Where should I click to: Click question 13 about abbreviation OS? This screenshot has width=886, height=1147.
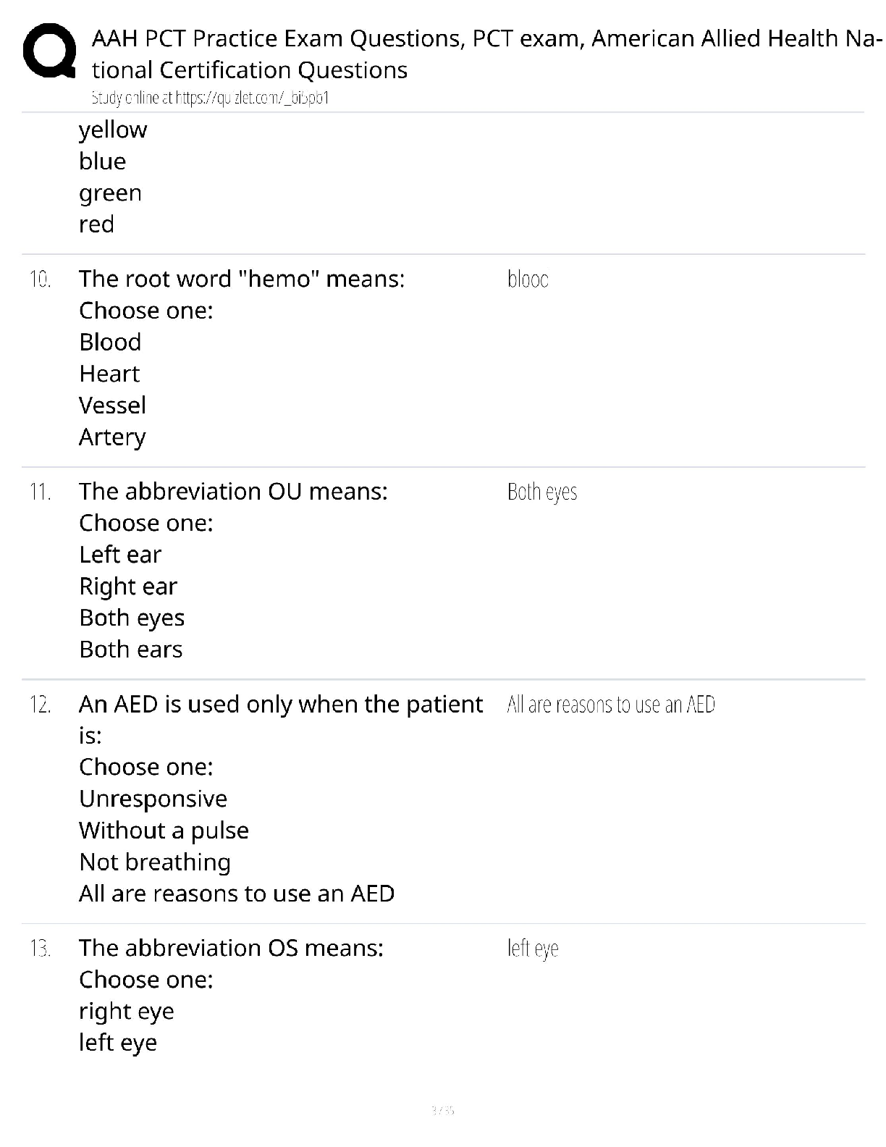coord(232,948)
